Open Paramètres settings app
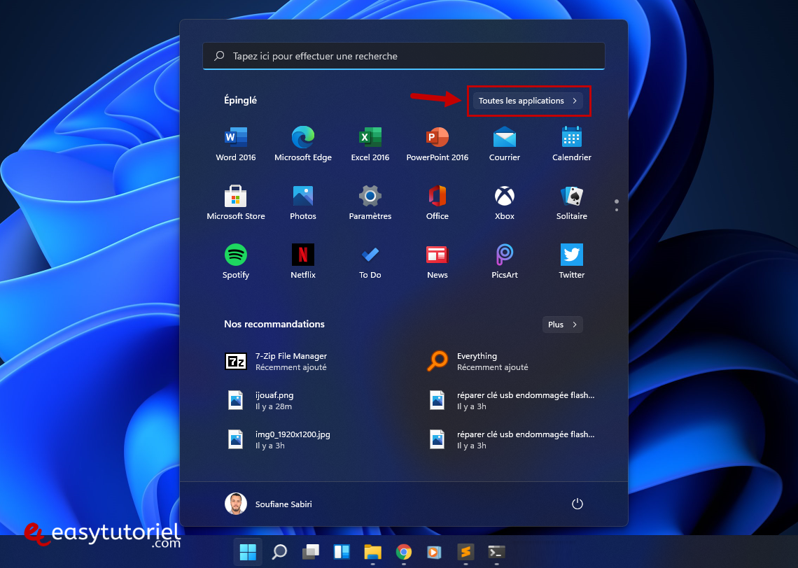 (x=370, y=203)
